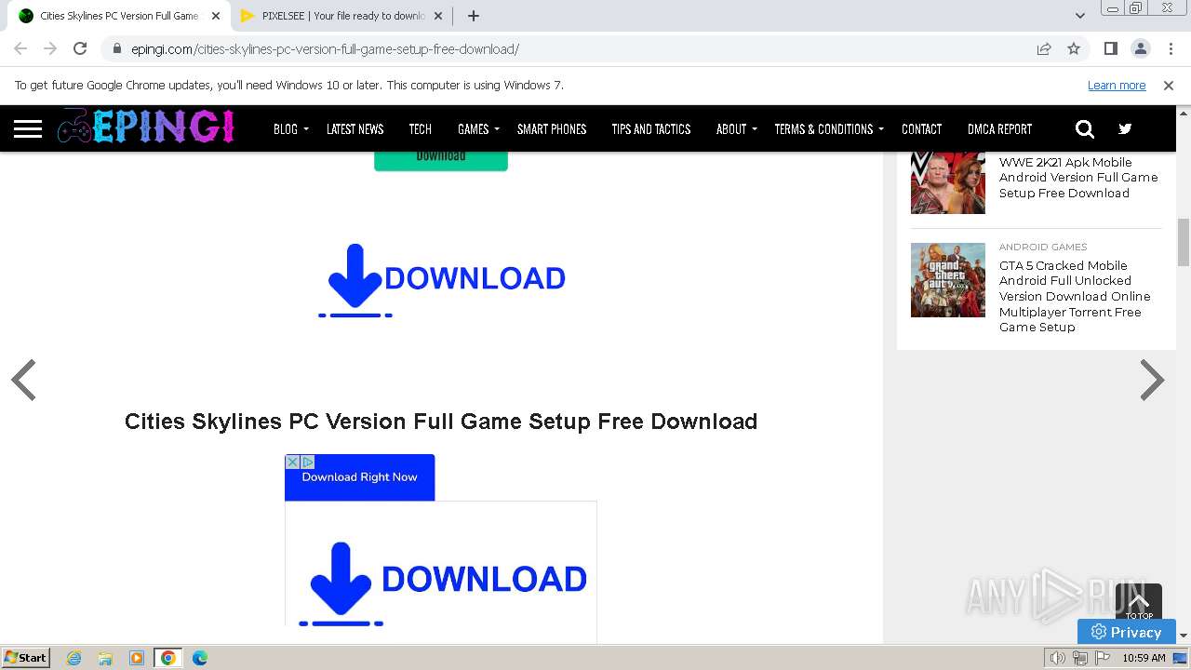Click ANDROID GAMES category label
Screen dimensions: 1191x670
1043,247
